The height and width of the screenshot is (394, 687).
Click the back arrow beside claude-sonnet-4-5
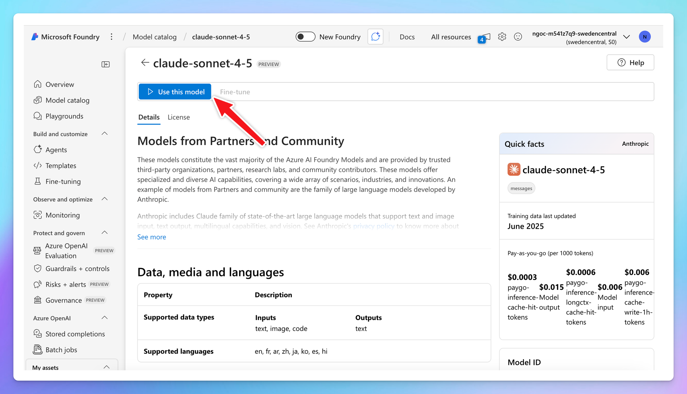[x=145, y=63]
